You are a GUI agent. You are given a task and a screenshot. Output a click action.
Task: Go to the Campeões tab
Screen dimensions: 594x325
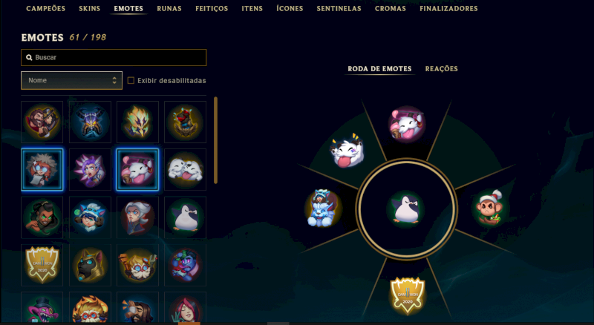(45, 8)
